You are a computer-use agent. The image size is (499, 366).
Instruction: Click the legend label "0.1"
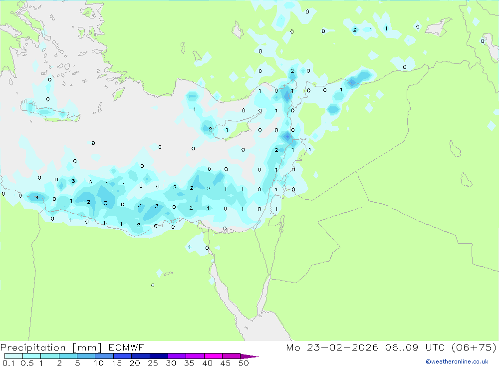click(x=8, y=363)
